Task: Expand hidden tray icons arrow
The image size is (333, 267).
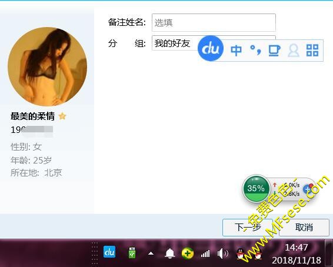Action: tap(151, 253)
